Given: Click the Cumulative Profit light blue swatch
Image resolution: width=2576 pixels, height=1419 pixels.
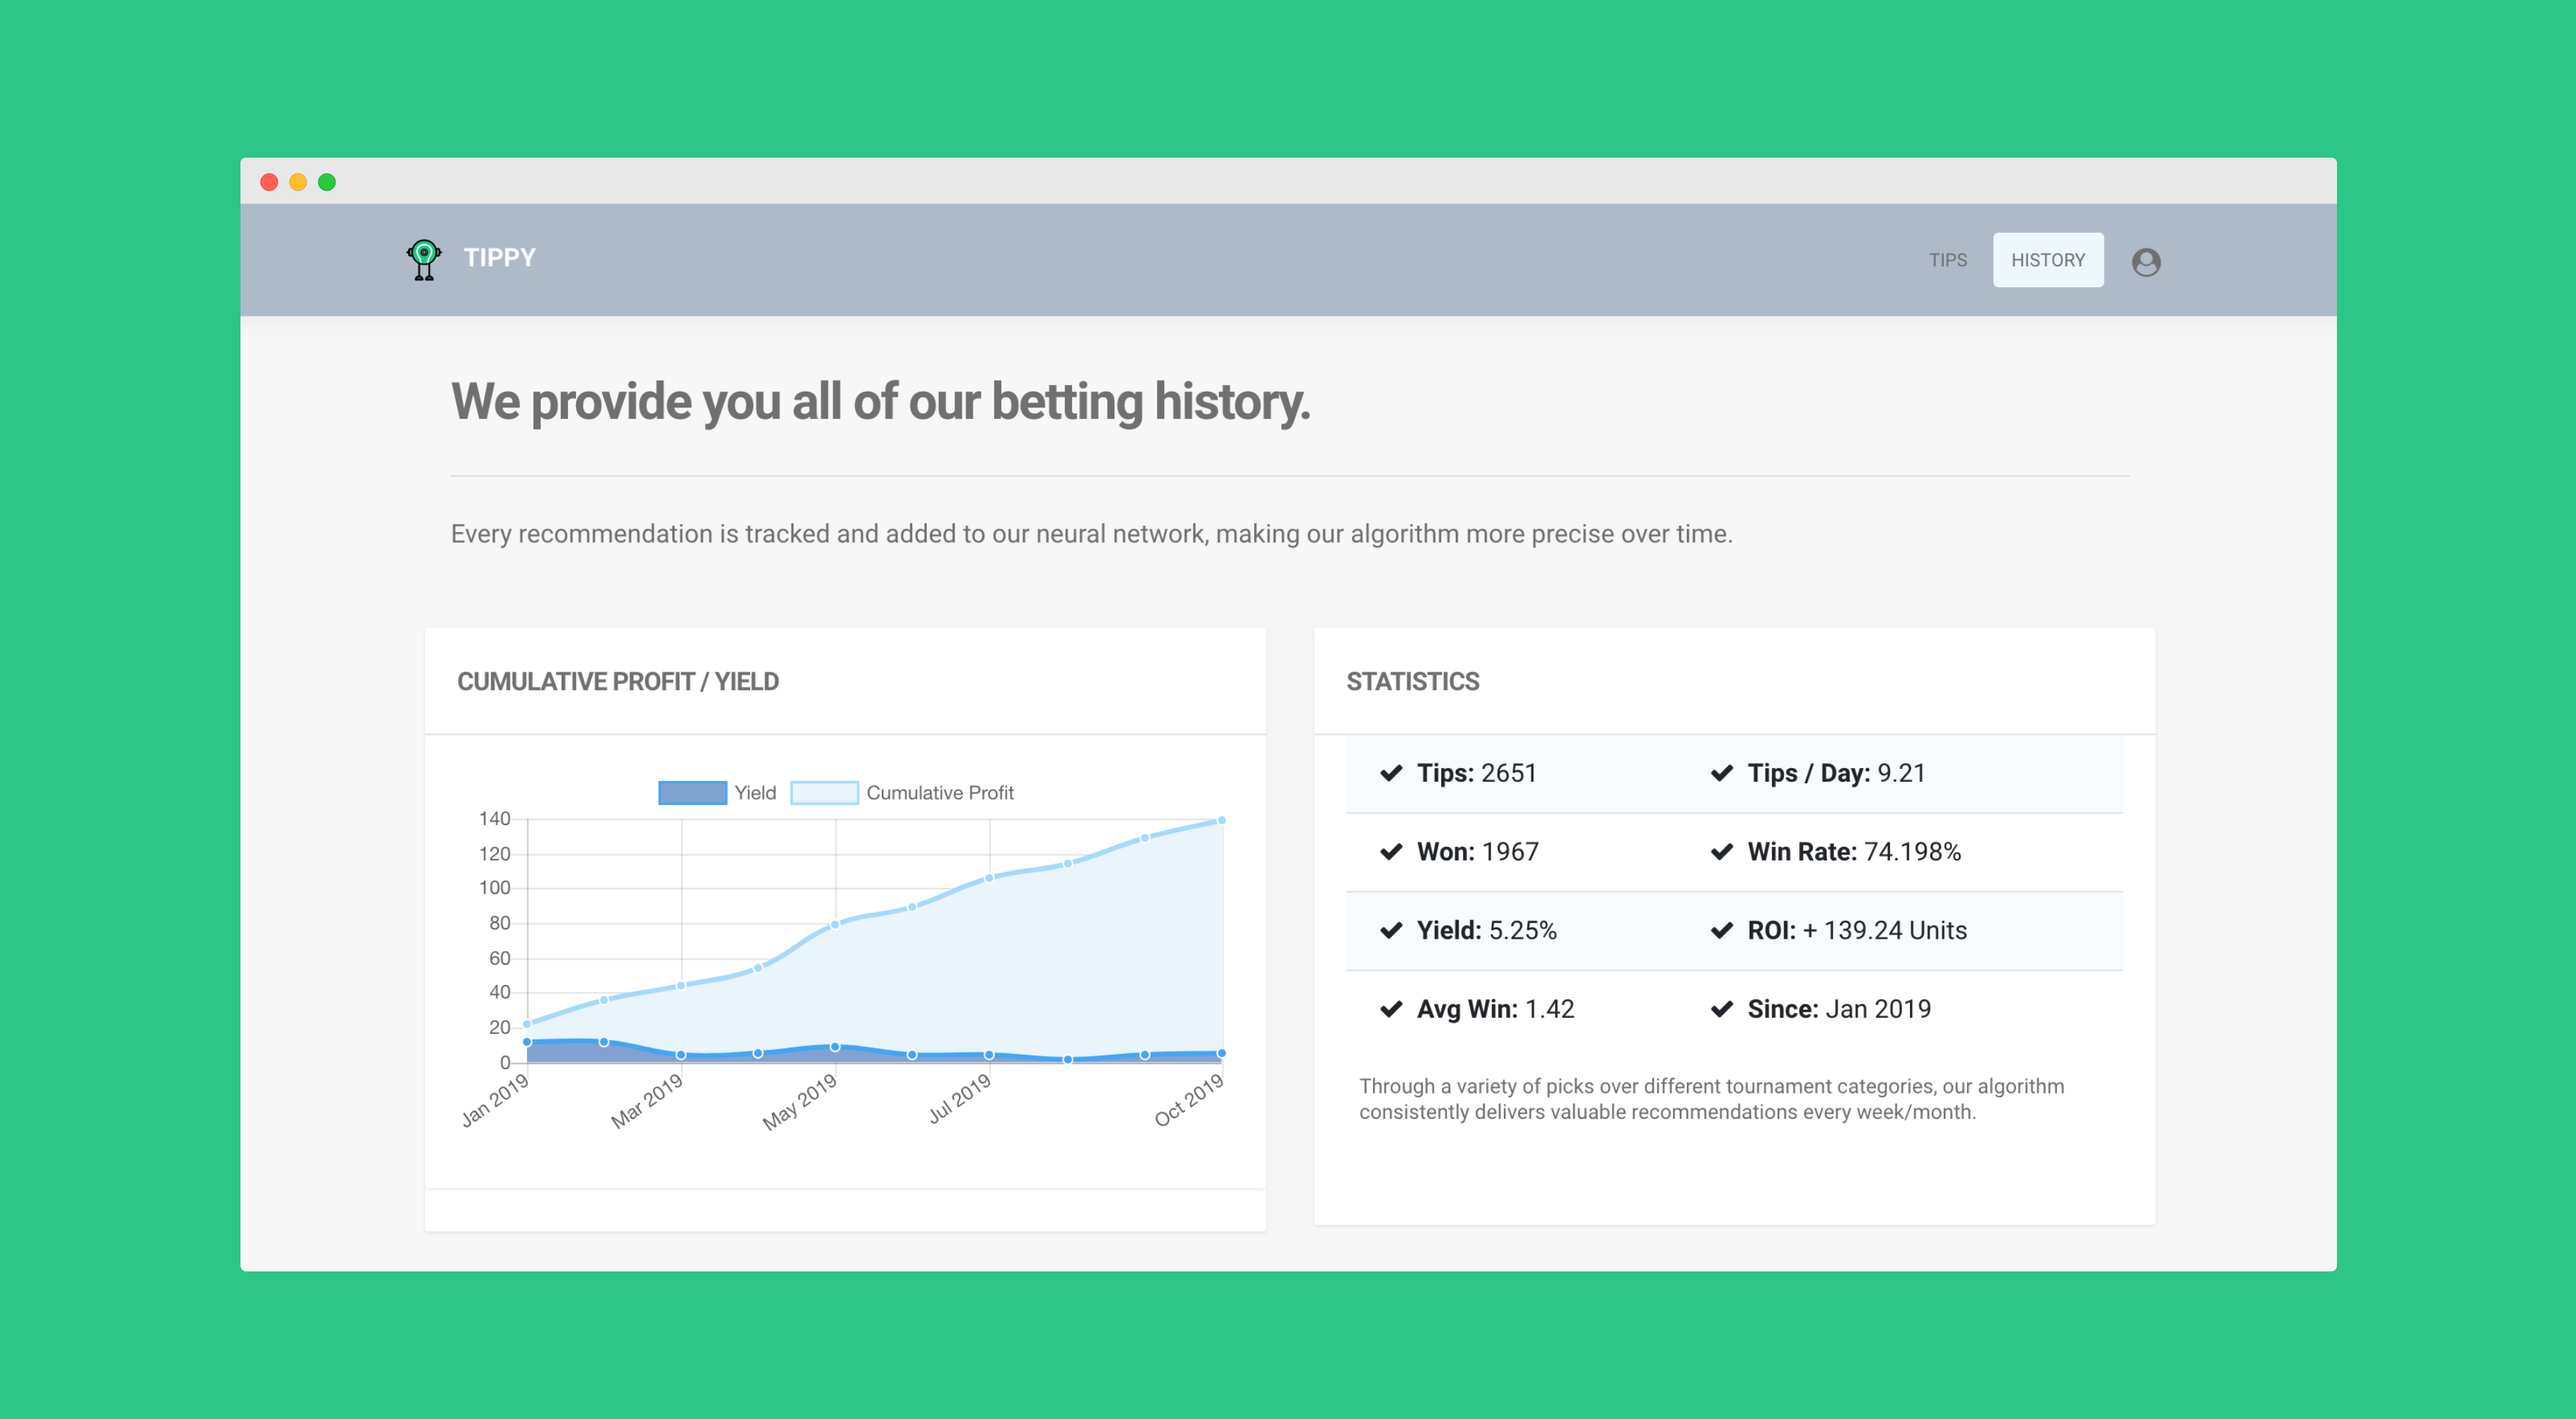Looking at the screenshot, I should pyautogui.click(x=824, y=793).
